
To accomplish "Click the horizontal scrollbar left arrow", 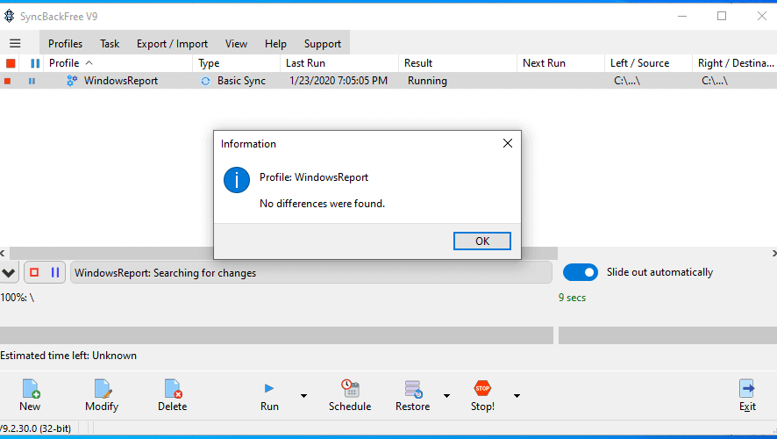I will pos(3,254).
